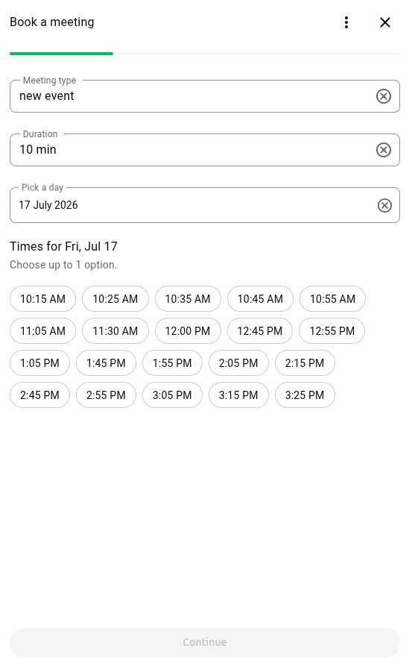Image resolution: width=412 pixels, height=672 pixels.
Task: Choose the 3:05 PM time slot
Action: [x=172, y=395]
